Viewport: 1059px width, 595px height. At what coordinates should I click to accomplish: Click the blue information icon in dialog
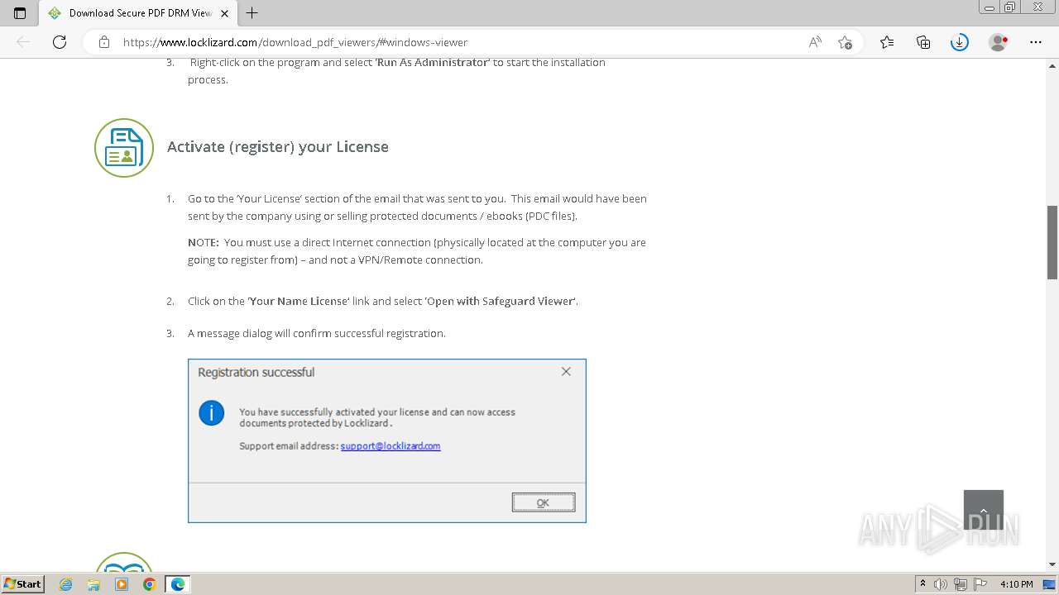pos(212,412)
